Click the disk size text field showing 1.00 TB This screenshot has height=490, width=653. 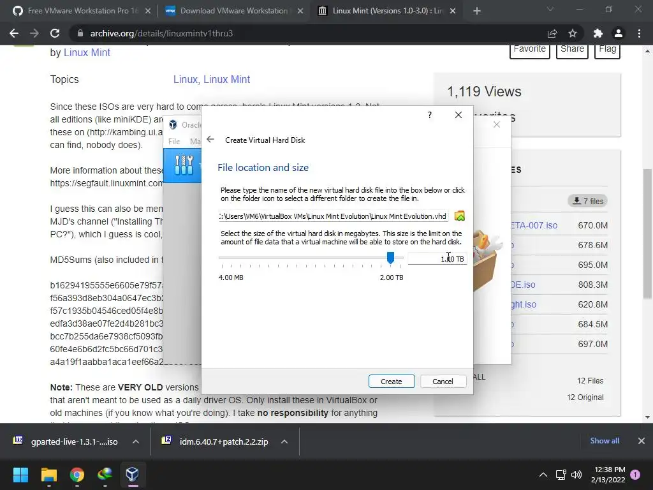pyautogui.click(x=436, y=259)
